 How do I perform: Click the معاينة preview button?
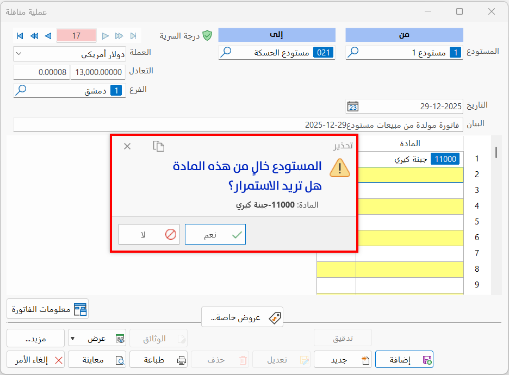tap(97, 360)
